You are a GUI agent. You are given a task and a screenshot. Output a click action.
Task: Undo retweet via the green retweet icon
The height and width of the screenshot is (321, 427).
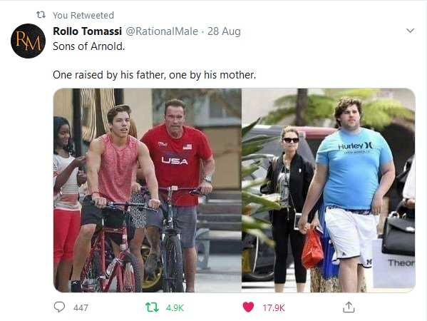click(152, 307)
